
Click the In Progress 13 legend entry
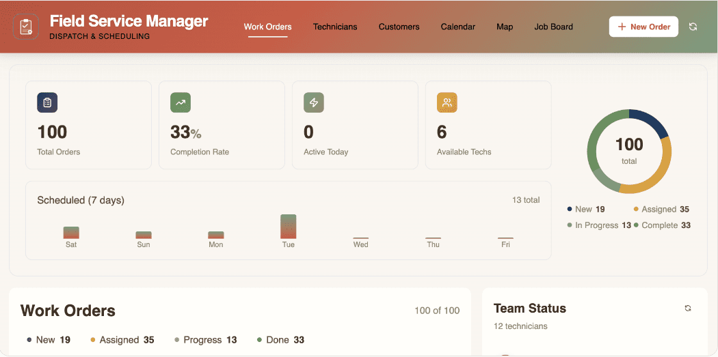[x=599, y=225]
